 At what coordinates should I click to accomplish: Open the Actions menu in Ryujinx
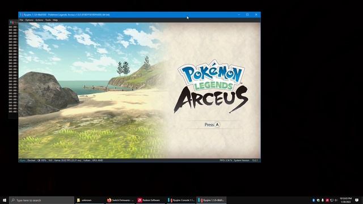click(39, 20)
